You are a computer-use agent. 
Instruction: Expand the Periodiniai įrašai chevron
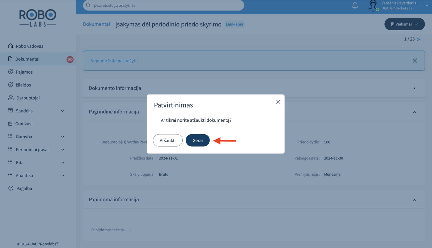(62, 150)
